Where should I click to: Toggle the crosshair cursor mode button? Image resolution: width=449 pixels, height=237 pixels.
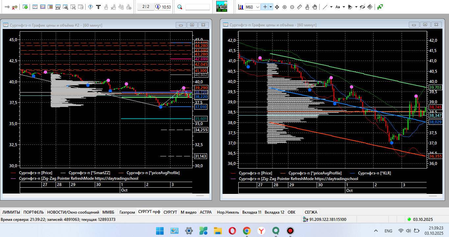tap(265, 7)
